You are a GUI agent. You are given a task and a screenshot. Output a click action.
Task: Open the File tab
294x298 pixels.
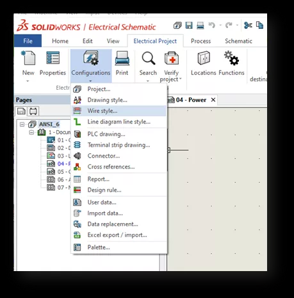[28, 41]
